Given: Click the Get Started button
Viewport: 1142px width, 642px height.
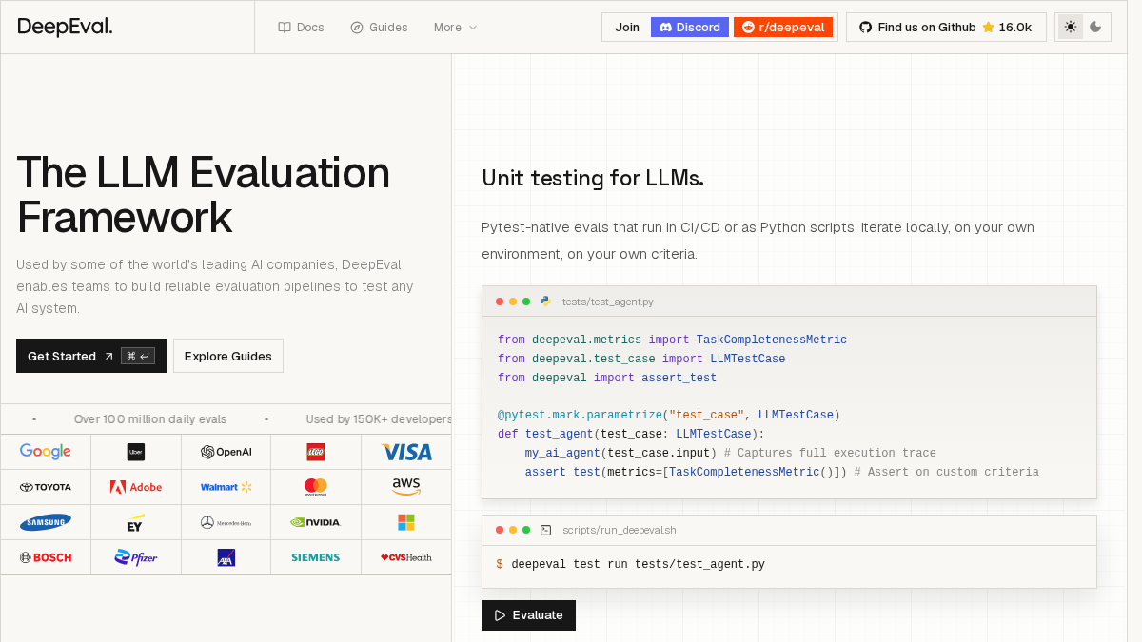Looking at the screenshot, I should click(x=91, y=356).
